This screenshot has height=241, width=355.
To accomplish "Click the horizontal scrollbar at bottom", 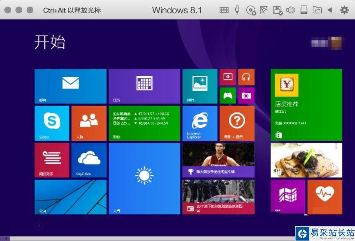I will pyautogui.click(x=152, y=238).
